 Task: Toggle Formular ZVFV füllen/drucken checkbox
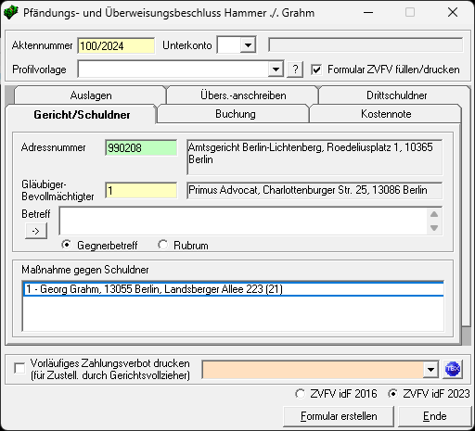pyautogui.click(x=316, y=70)
